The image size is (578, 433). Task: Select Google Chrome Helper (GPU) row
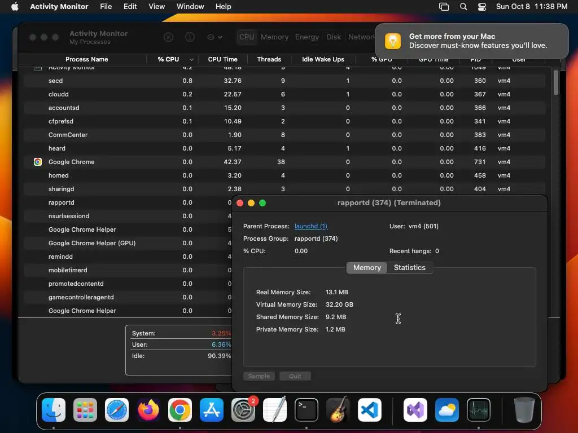point(128,243)
